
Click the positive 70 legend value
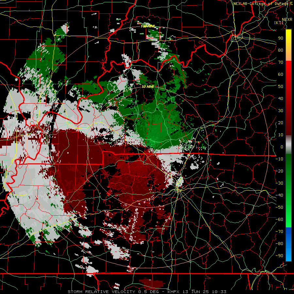(x=281, y=62)
